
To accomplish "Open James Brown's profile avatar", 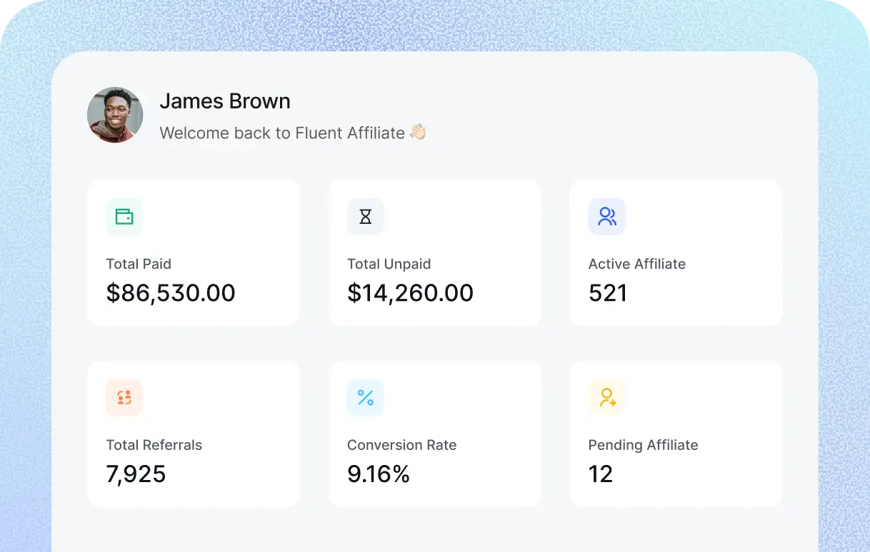I will [115, 116].
